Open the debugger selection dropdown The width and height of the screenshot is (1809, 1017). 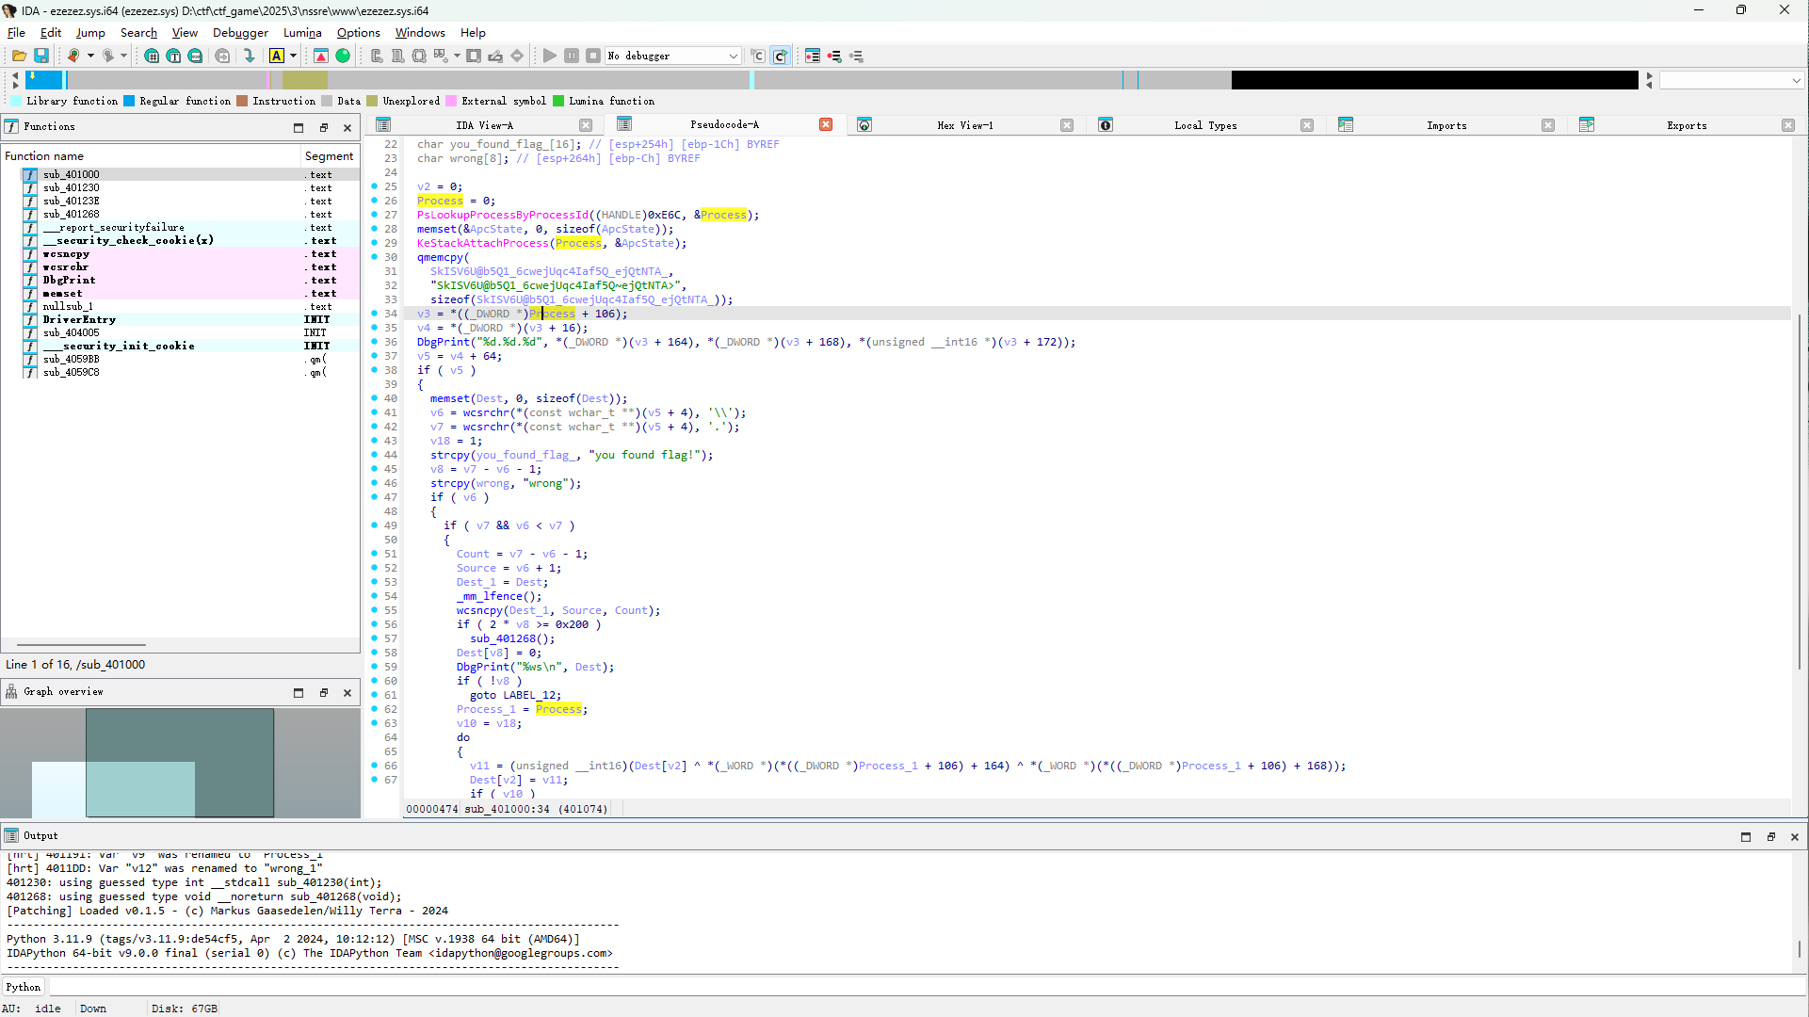click(733, 56)
